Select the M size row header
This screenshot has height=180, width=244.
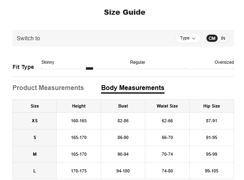coord(35,154)
